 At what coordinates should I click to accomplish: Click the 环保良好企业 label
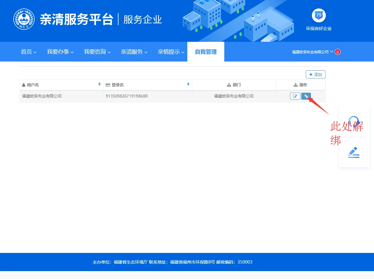[319, 29]
